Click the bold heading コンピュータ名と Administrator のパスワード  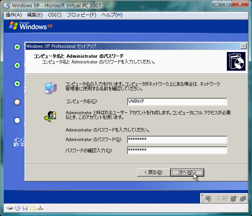[79, 56]
